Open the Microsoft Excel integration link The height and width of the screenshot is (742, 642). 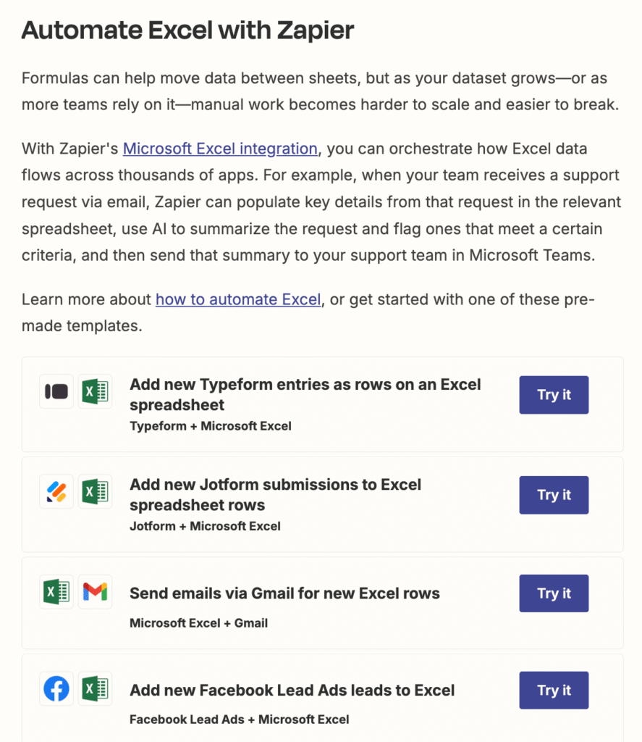pyautogui.click(x=220, y=149)
